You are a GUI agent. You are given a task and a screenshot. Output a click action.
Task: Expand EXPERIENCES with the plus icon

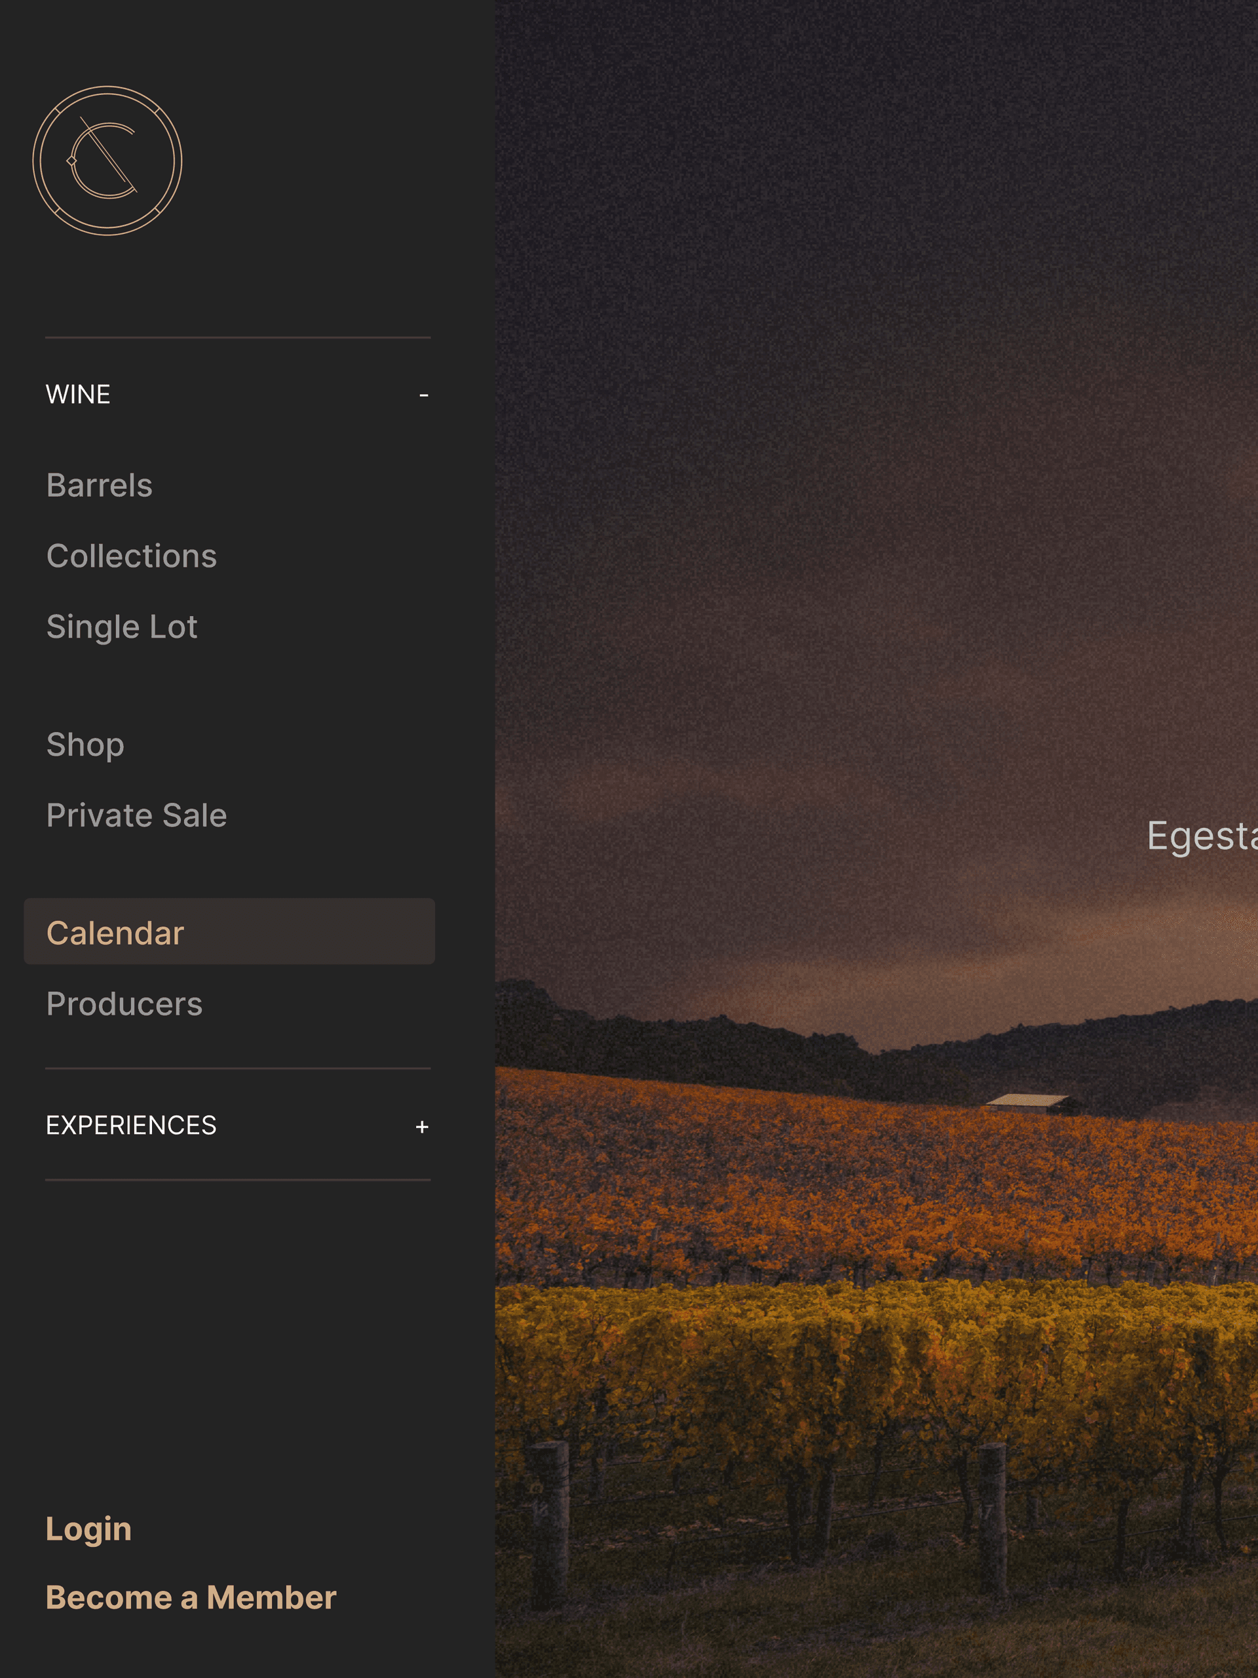click(423, 1127)
